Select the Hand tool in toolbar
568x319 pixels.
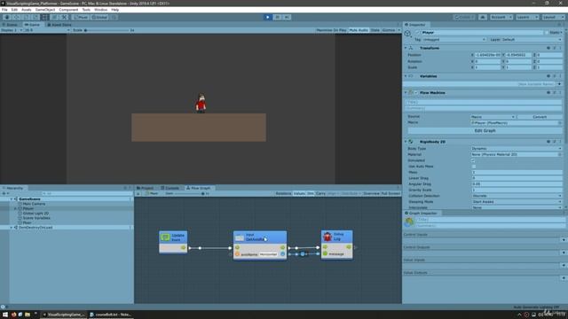click(7, 17)
